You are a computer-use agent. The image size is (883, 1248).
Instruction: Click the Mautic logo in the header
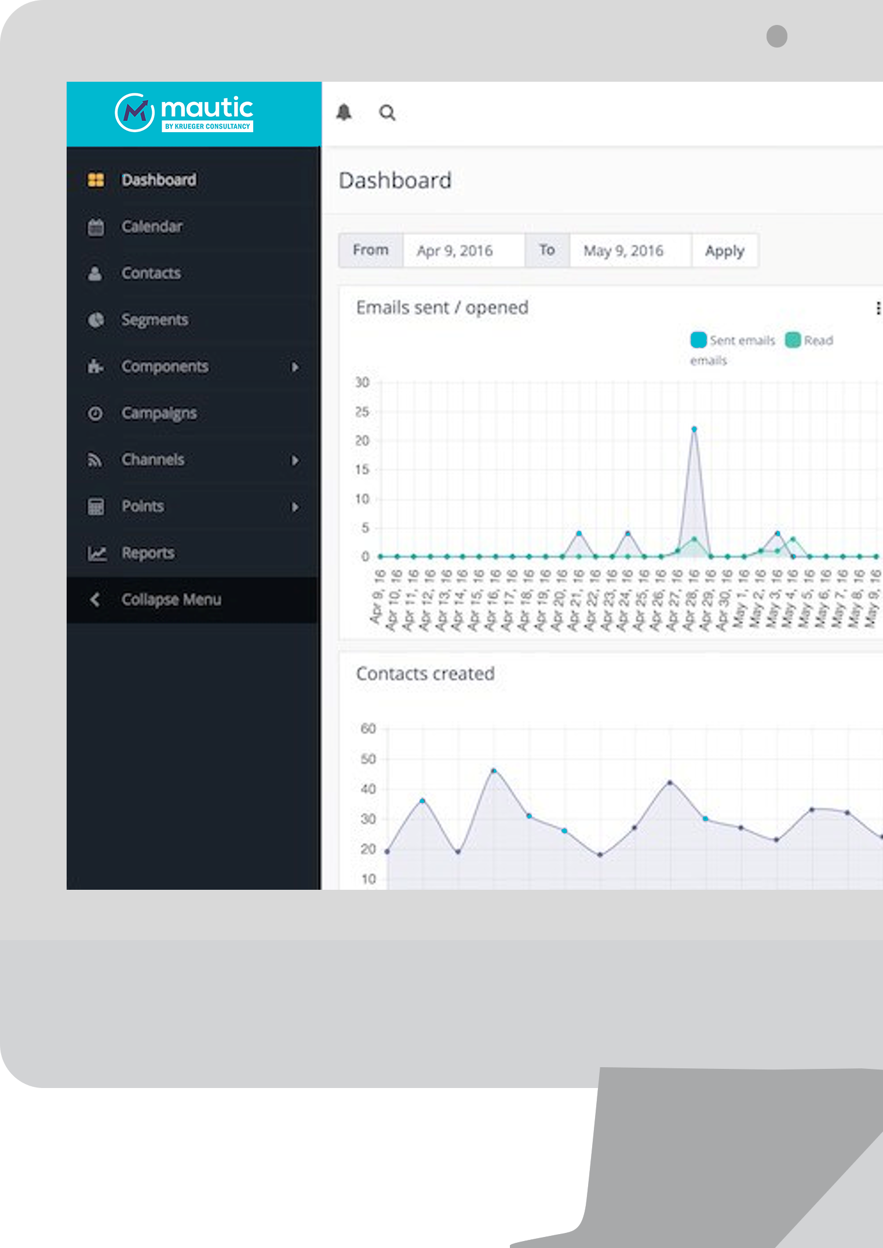click(184, 112)
